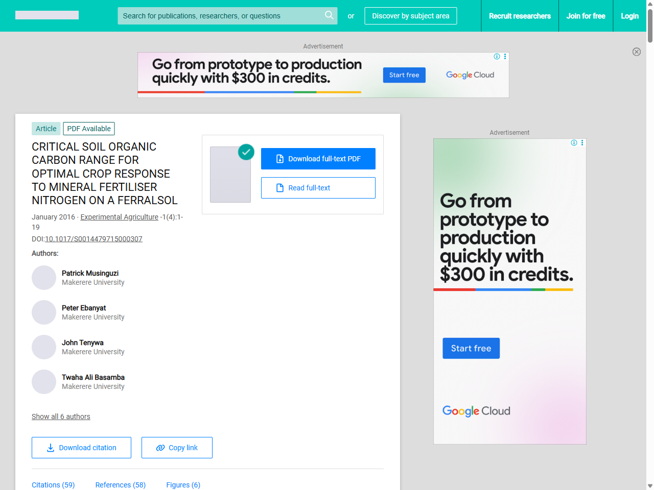The image size is (654, 490).
Task: Download the full-text PDF
Action: coord(318,159)
